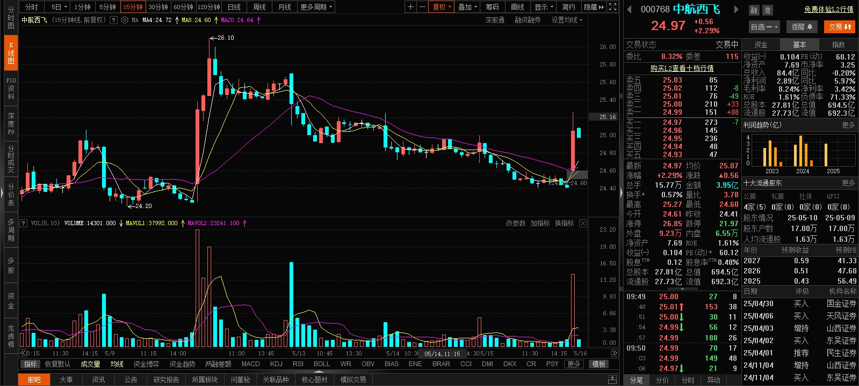The width and height of the screenshot is (859, 386).
Task: Open F10资料 in left sidebar
Action: pos(11,88)
